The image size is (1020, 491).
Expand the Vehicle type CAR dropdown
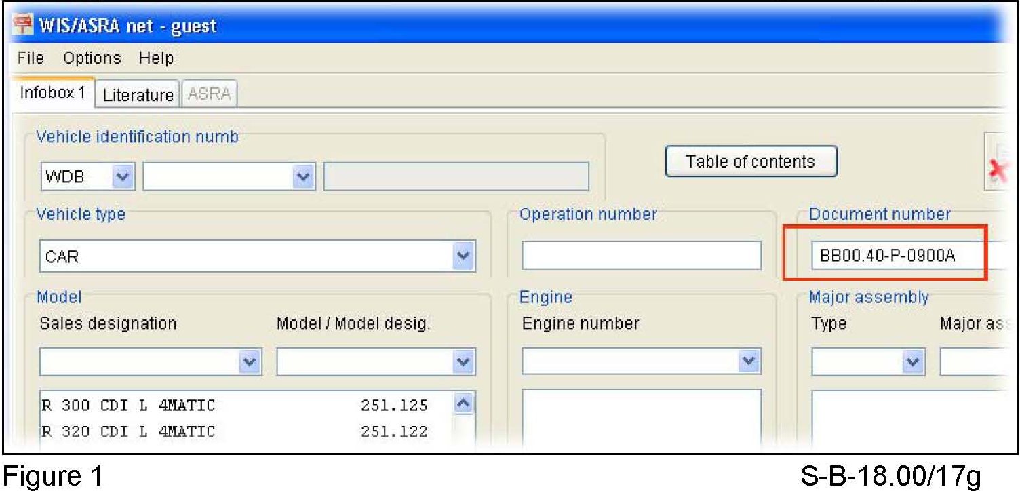click(x=463, y=256)
